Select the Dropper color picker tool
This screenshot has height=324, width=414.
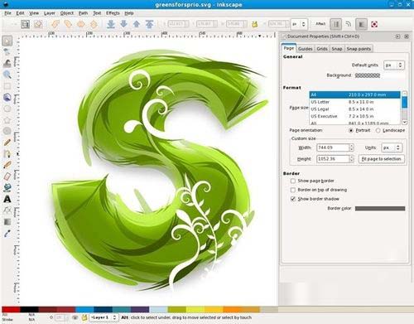click(7, 234)
